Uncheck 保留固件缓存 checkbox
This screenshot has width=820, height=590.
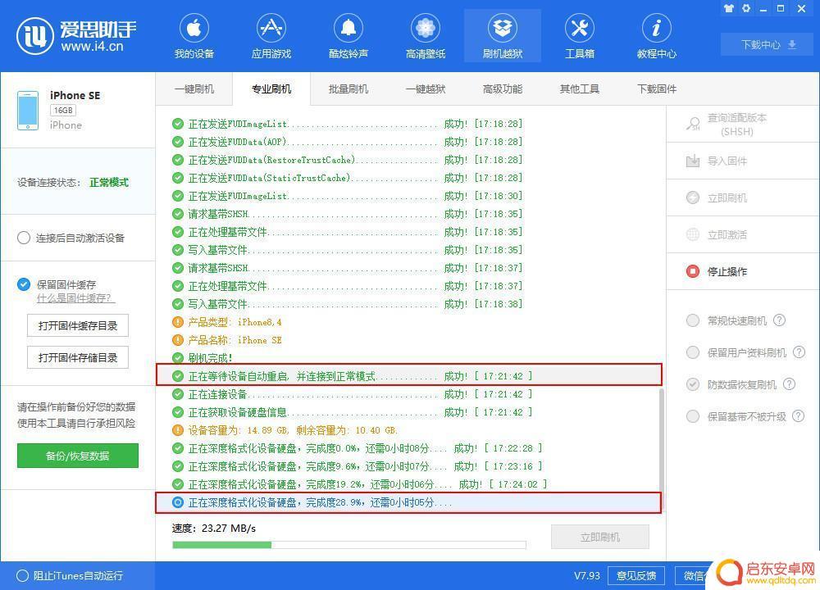[x=24, y=284]
